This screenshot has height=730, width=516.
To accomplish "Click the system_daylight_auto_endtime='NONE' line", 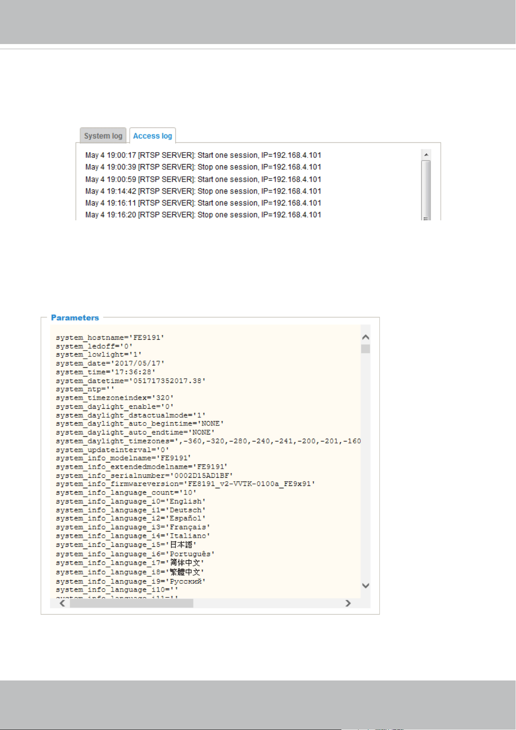I will pyautogui.click(x=135, y=432).
